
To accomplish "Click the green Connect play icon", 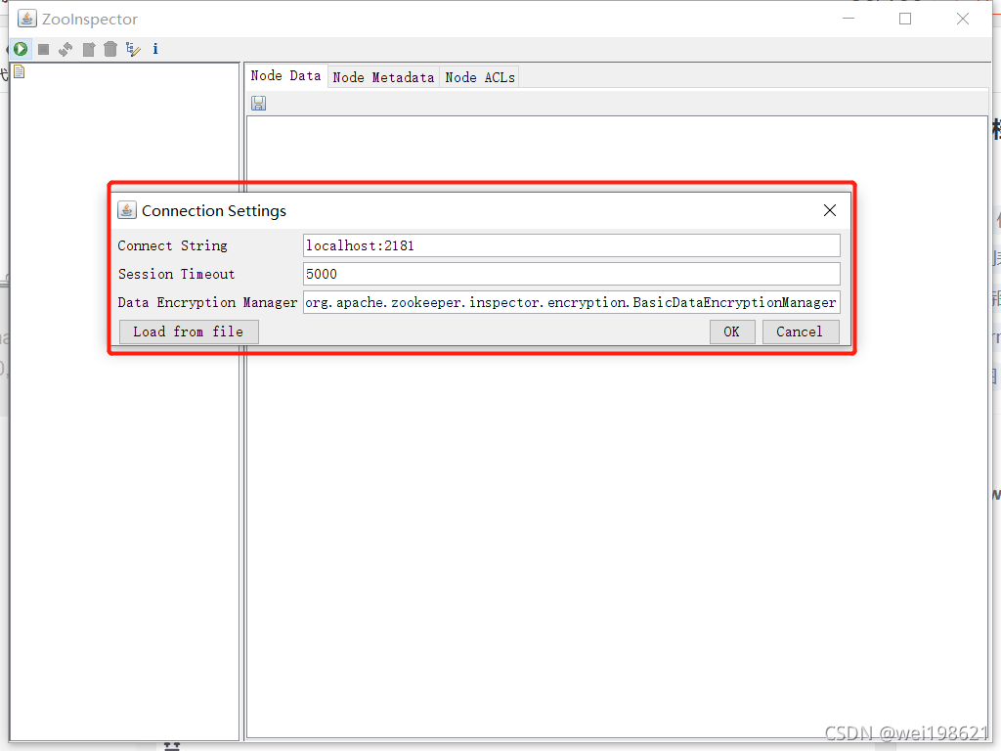I will (x=21, y=49).
